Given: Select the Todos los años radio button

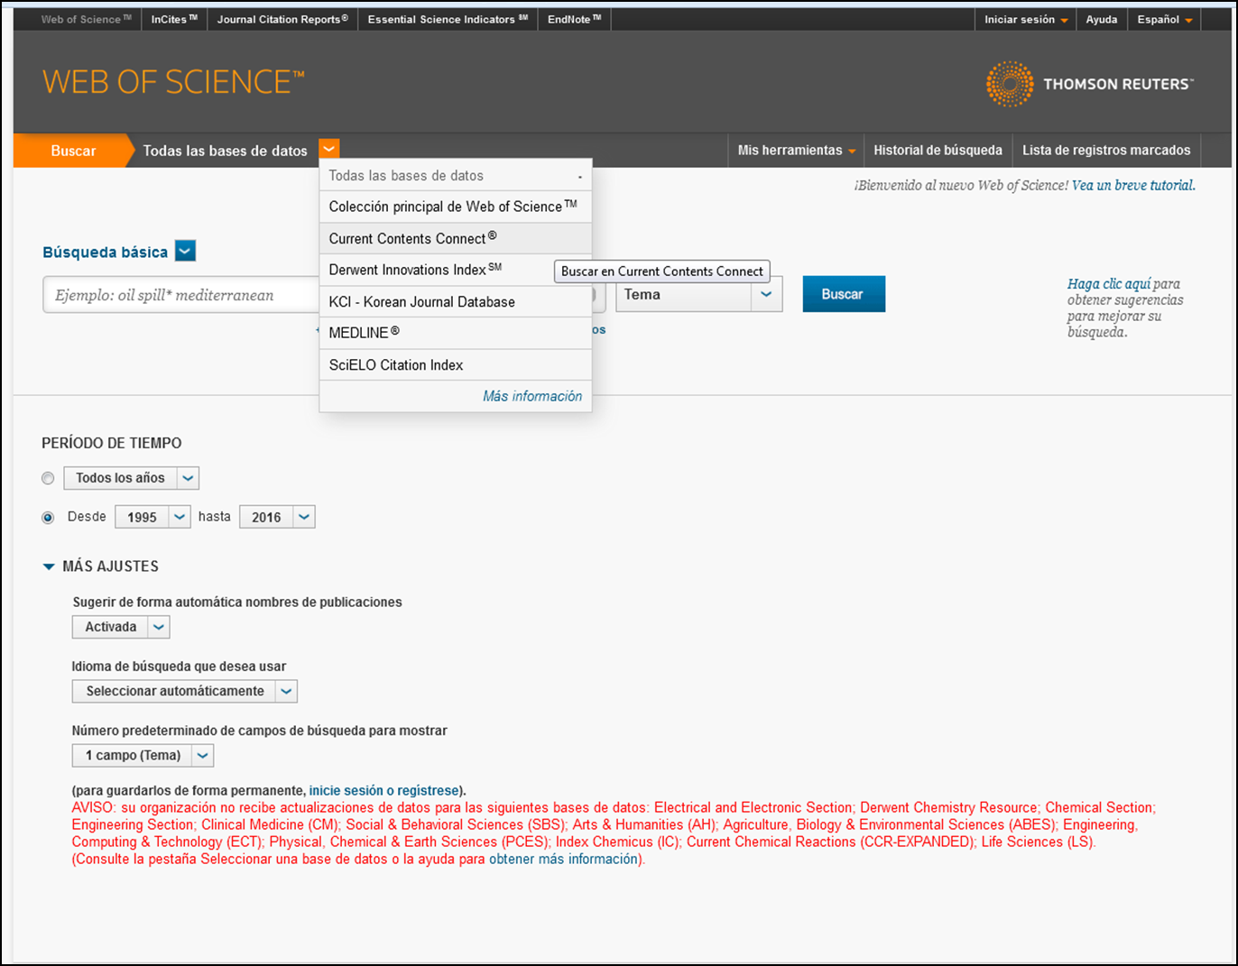Looking at the screenshot, I should (48, 478).
